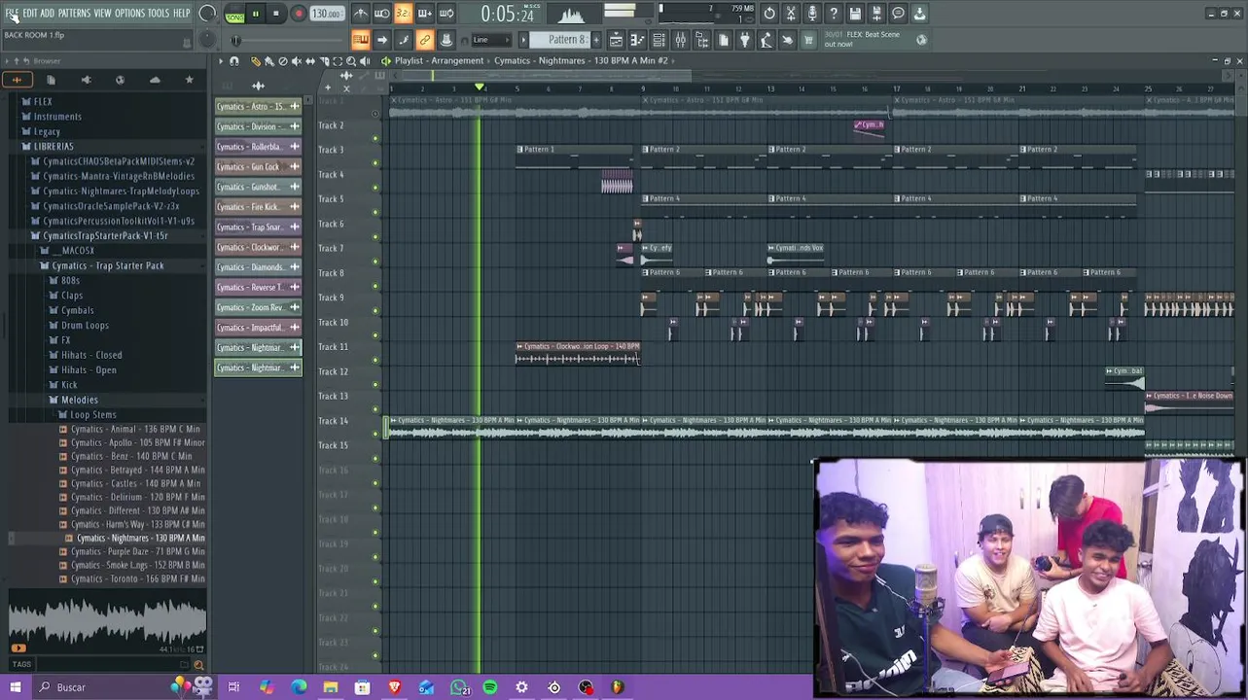The width and height of the screenshot is (1248, 700).
Task: Click the browser sample waveform preview
Action: [106, 621]
